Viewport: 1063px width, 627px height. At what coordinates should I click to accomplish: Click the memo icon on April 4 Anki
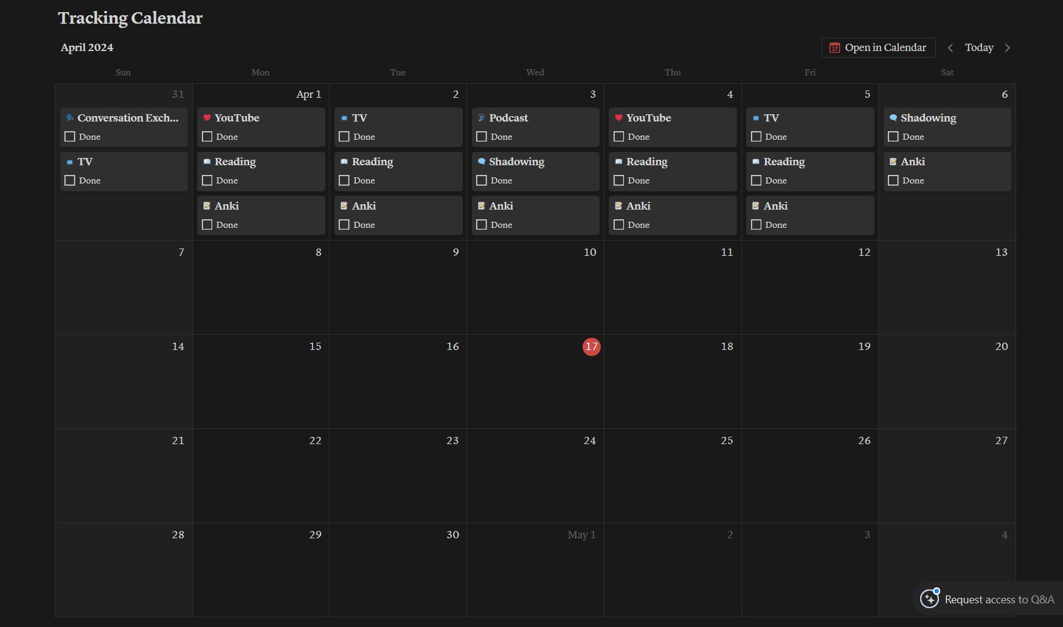[x=618, y=206]
